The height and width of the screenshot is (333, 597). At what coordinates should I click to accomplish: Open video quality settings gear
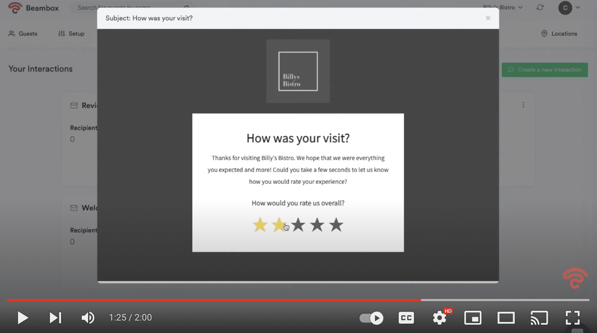[x=440, y=318]
